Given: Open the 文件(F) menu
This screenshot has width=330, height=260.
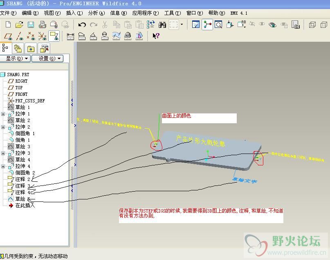Looking at the screenshot, I should coord(8,13).
